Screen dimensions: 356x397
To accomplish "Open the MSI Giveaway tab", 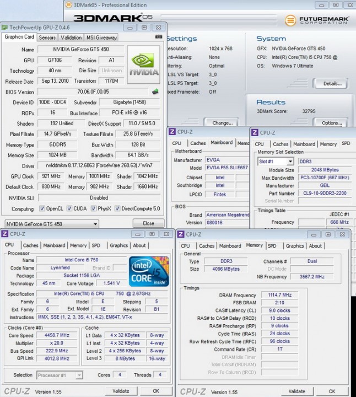I will point(101,37).
